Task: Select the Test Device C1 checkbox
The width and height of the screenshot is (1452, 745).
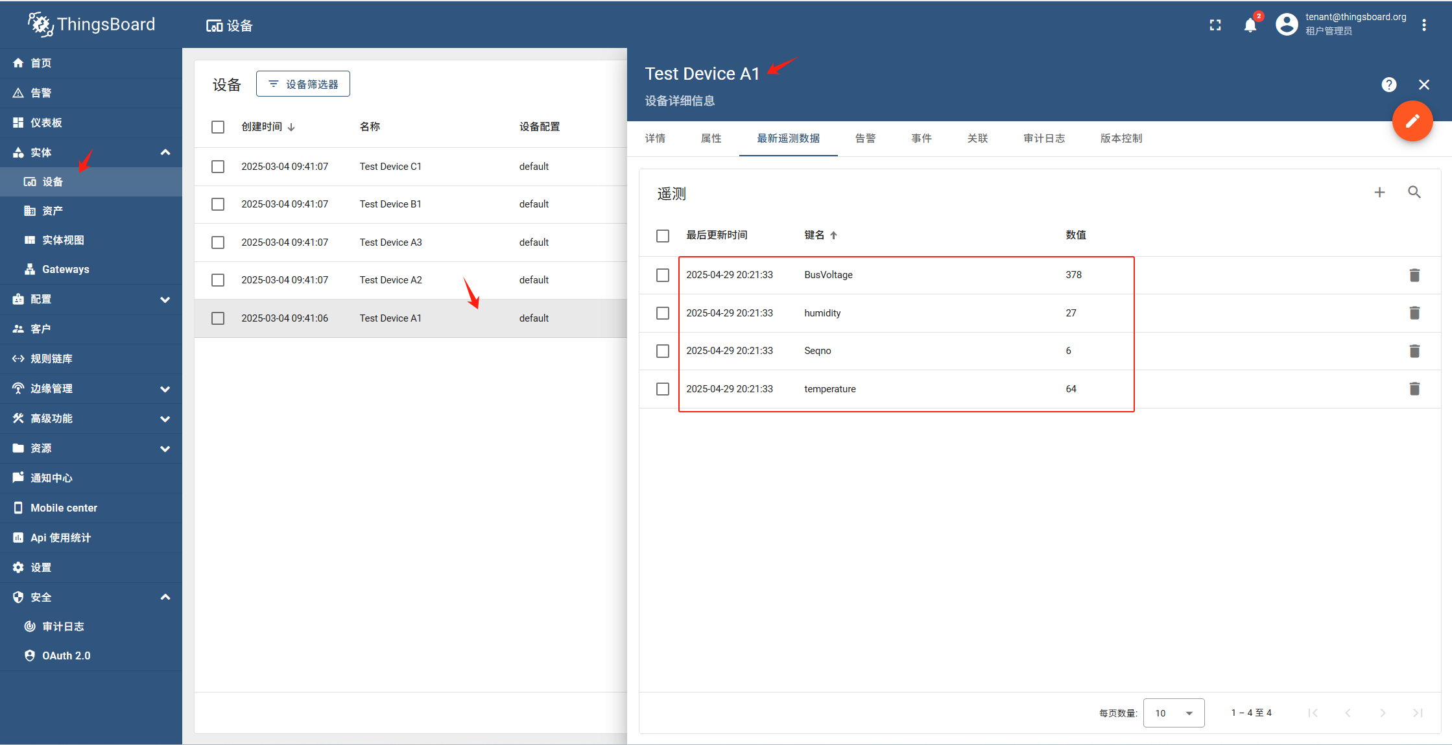Action: coord(218,167)
